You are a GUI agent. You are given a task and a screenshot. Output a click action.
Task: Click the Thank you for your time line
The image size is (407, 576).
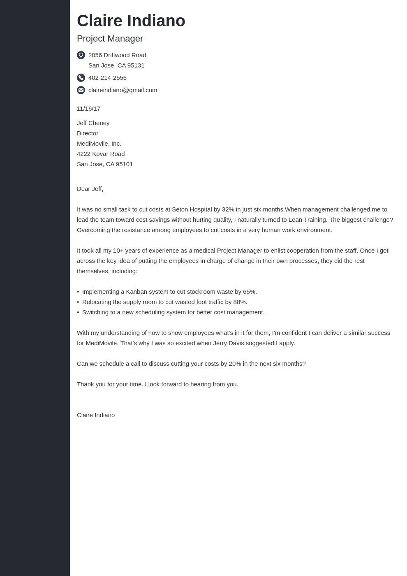(x=157, y=384)
